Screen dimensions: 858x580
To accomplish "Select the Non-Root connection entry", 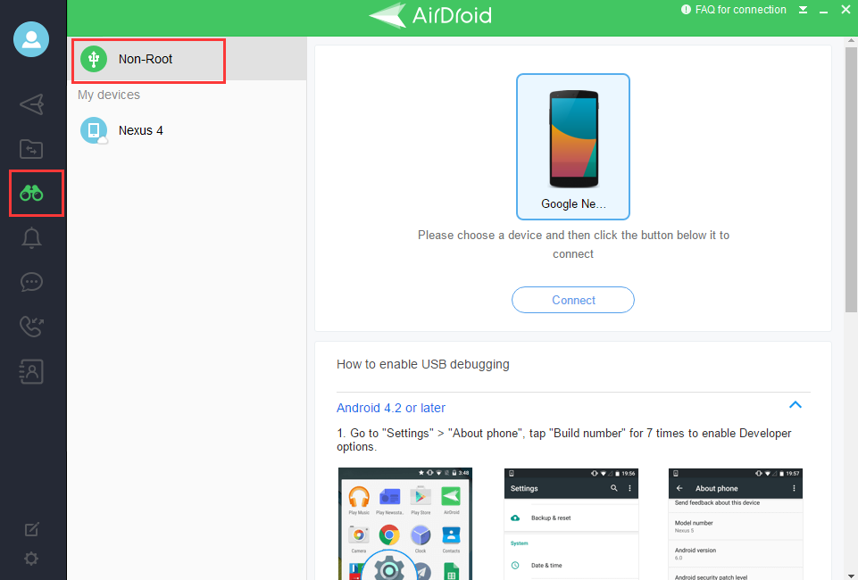I will 187,59.
